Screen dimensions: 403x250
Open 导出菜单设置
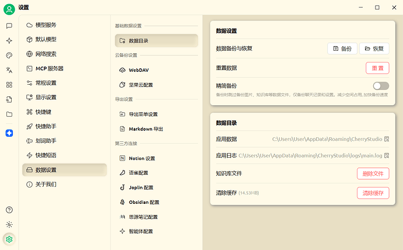pos(157,114)
